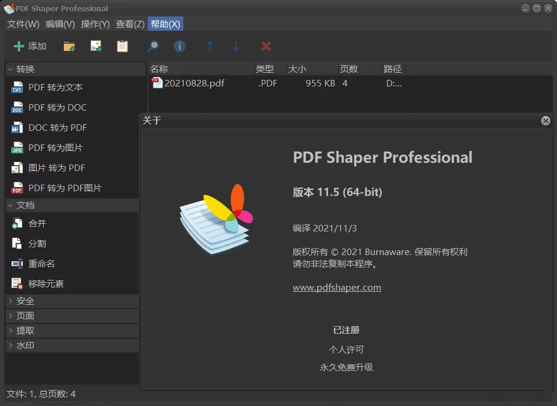
Task: Click the .PDF type cell
Action: [x=267, y=83]
